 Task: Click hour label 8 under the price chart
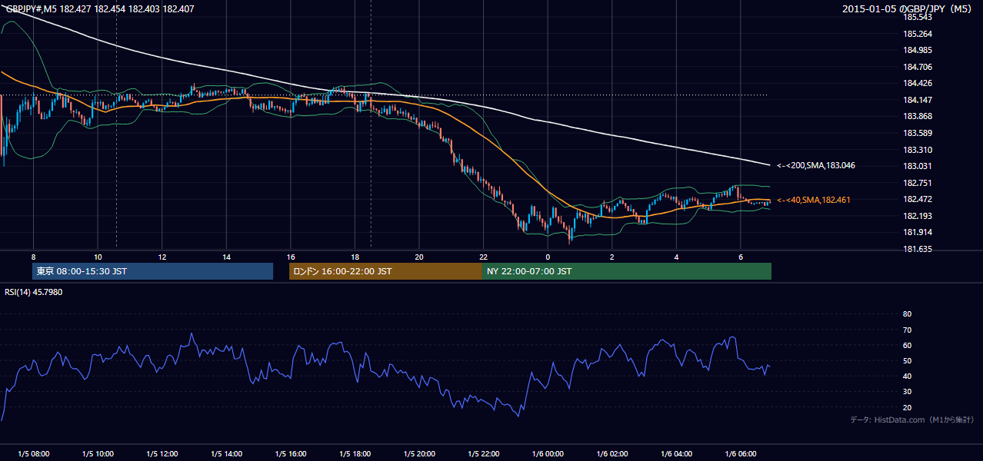33,257
